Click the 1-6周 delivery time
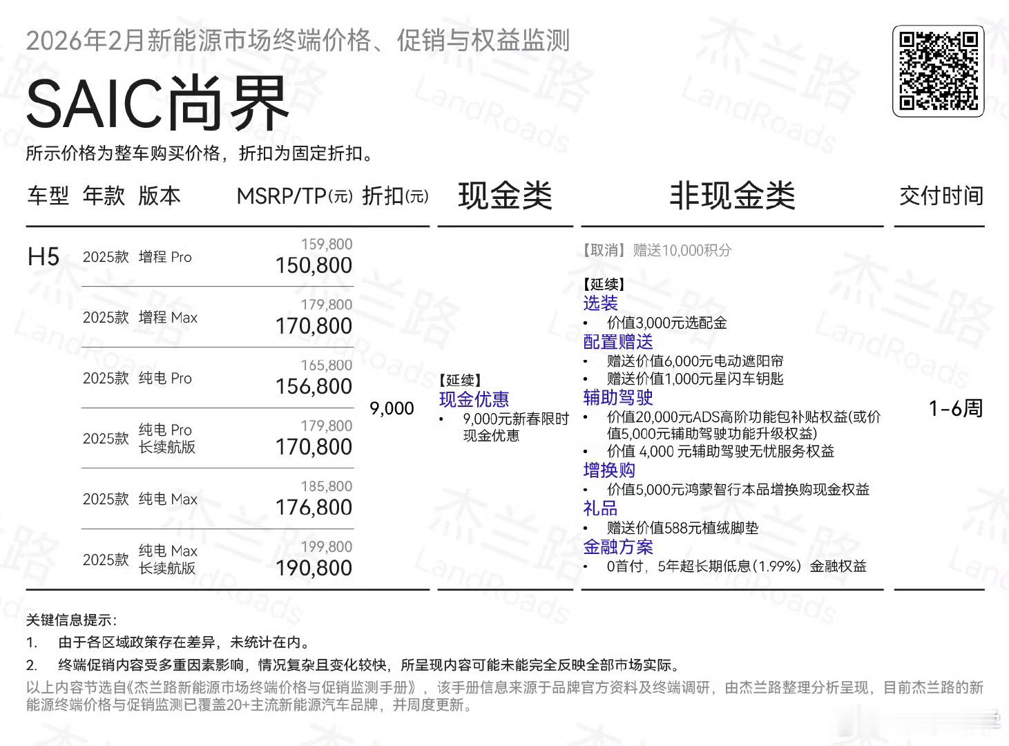1009x746 pixels. coord(956,408)
